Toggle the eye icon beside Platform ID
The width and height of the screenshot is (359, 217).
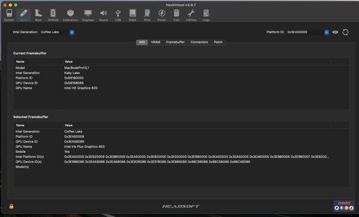pos(336,32)
